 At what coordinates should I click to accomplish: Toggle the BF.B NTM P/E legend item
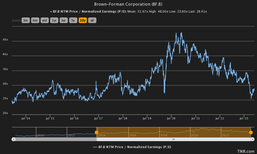132,147
